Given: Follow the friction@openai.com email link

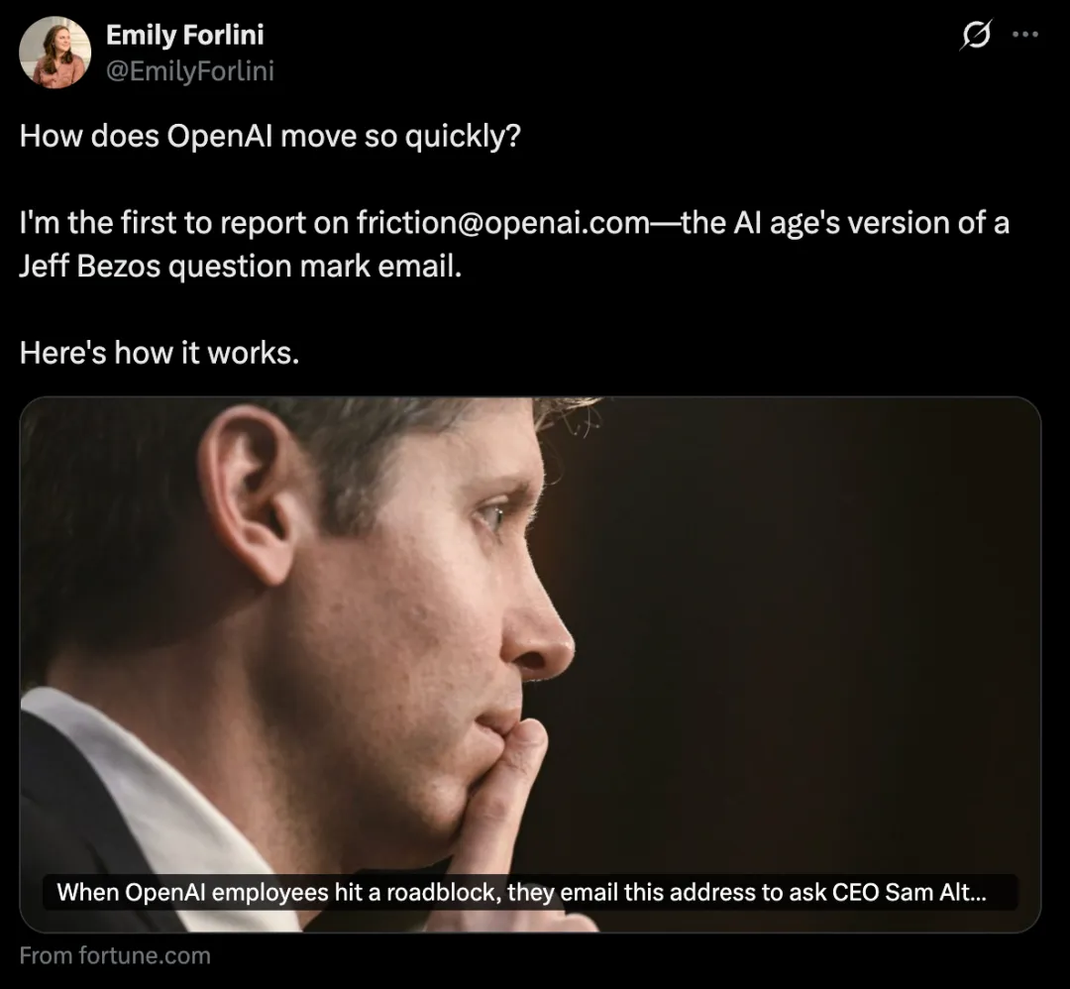Looking at the screenshot, I should [503, 223].
